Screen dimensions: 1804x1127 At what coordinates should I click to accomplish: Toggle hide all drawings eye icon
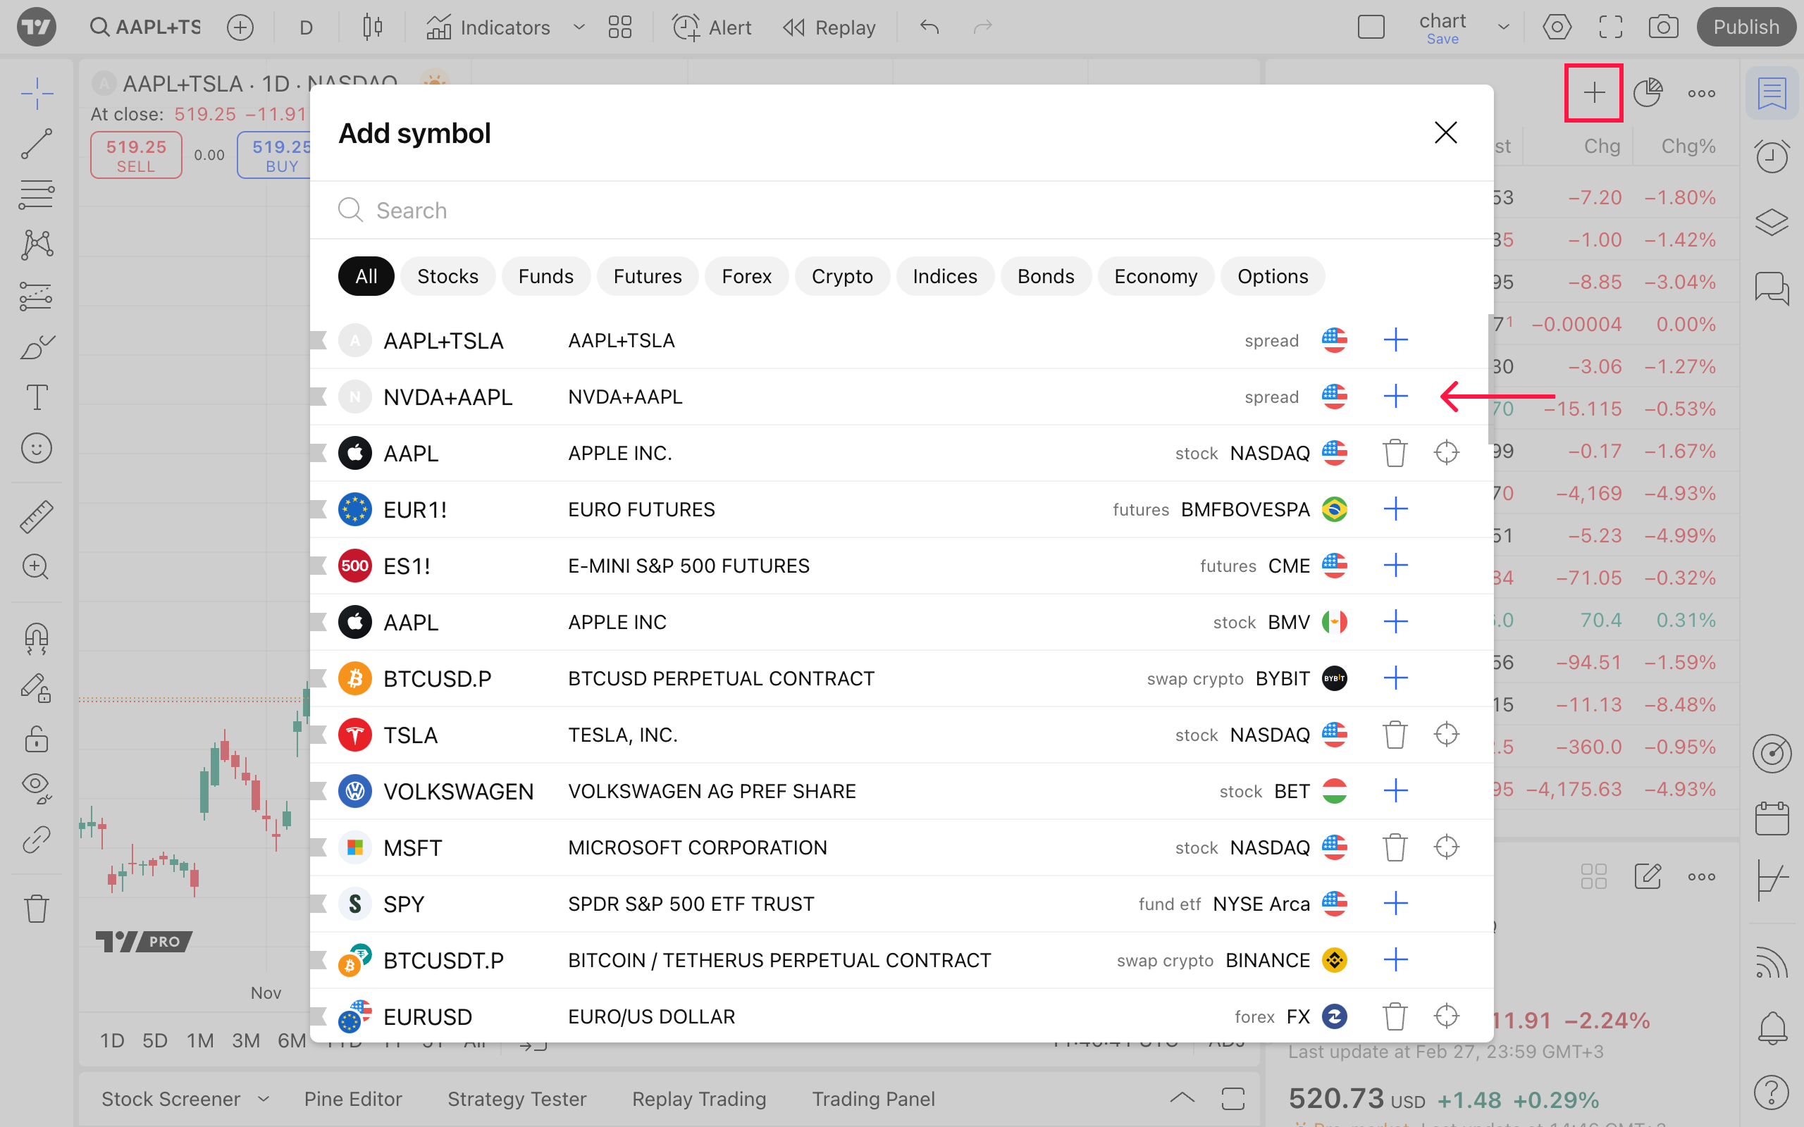[36, 786]
